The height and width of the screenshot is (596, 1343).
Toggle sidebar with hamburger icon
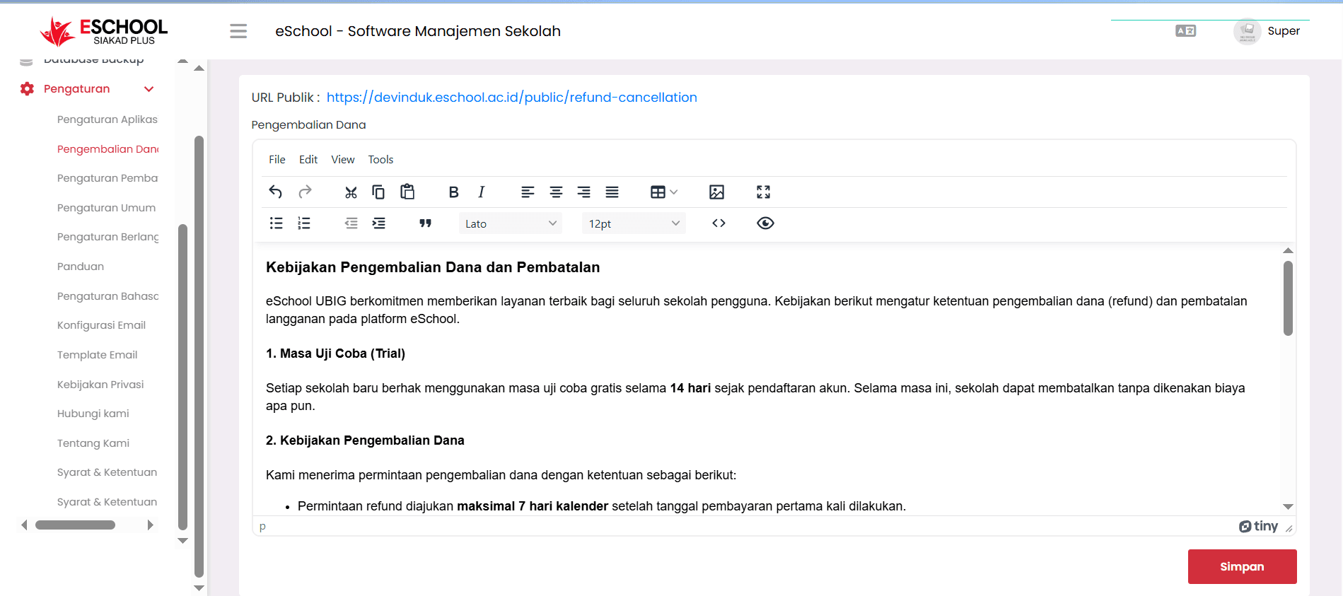click(x=238, y=31)
